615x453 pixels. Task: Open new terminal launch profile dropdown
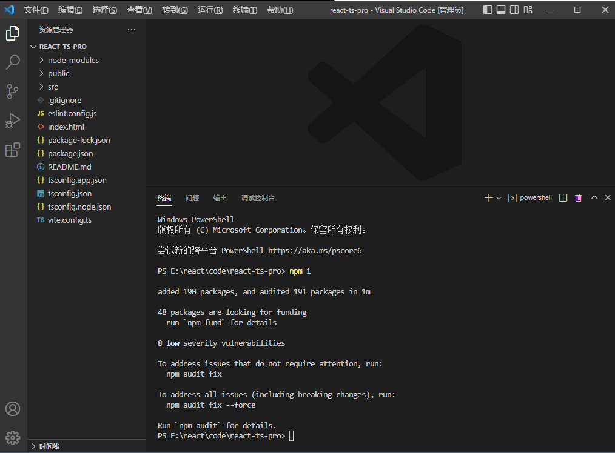point(499,198)
